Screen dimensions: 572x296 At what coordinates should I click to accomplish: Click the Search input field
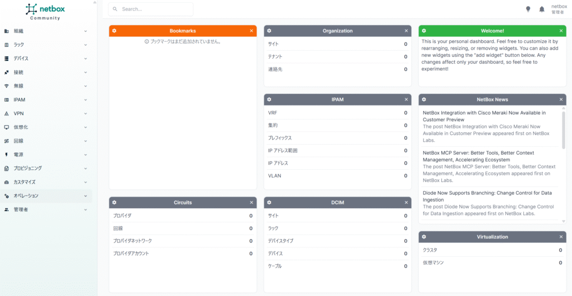coord(151,9)
